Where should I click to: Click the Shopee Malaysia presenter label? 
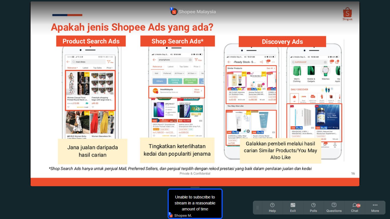pyautogui.click(x=193, y=12)
